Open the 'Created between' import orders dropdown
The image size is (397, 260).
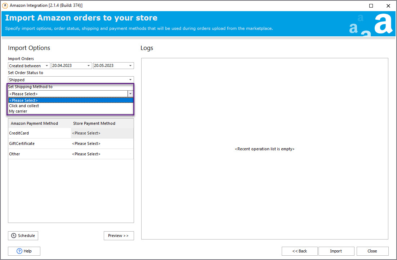coord(29,66)
